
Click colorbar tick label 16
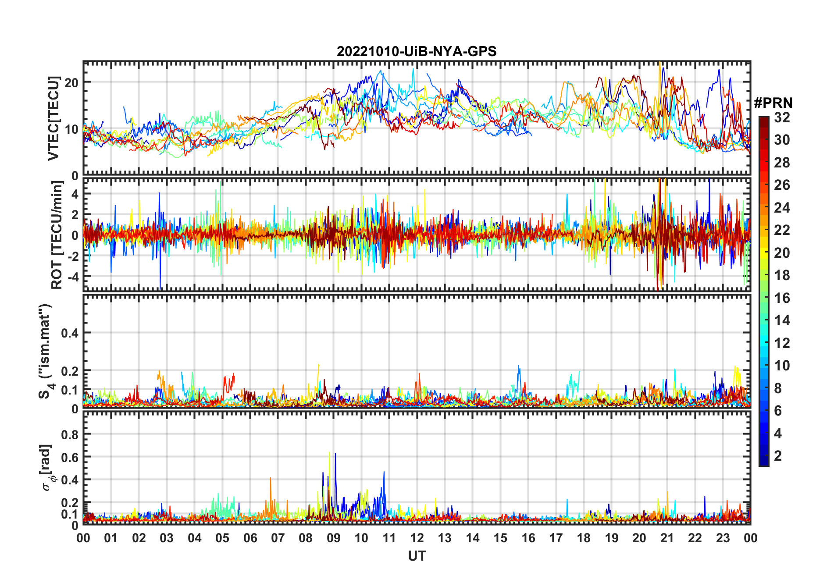click(x=782, y=298)
